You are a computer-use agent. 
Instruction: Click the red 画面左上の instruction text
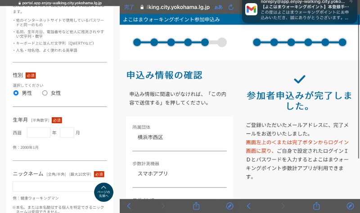click(x=297, y=146)
